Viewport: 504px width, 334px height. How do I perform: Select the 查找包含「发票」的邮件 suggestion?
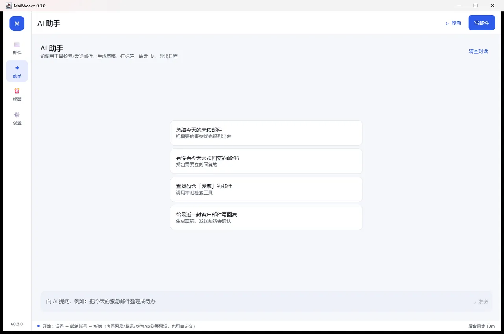[266, 189]
